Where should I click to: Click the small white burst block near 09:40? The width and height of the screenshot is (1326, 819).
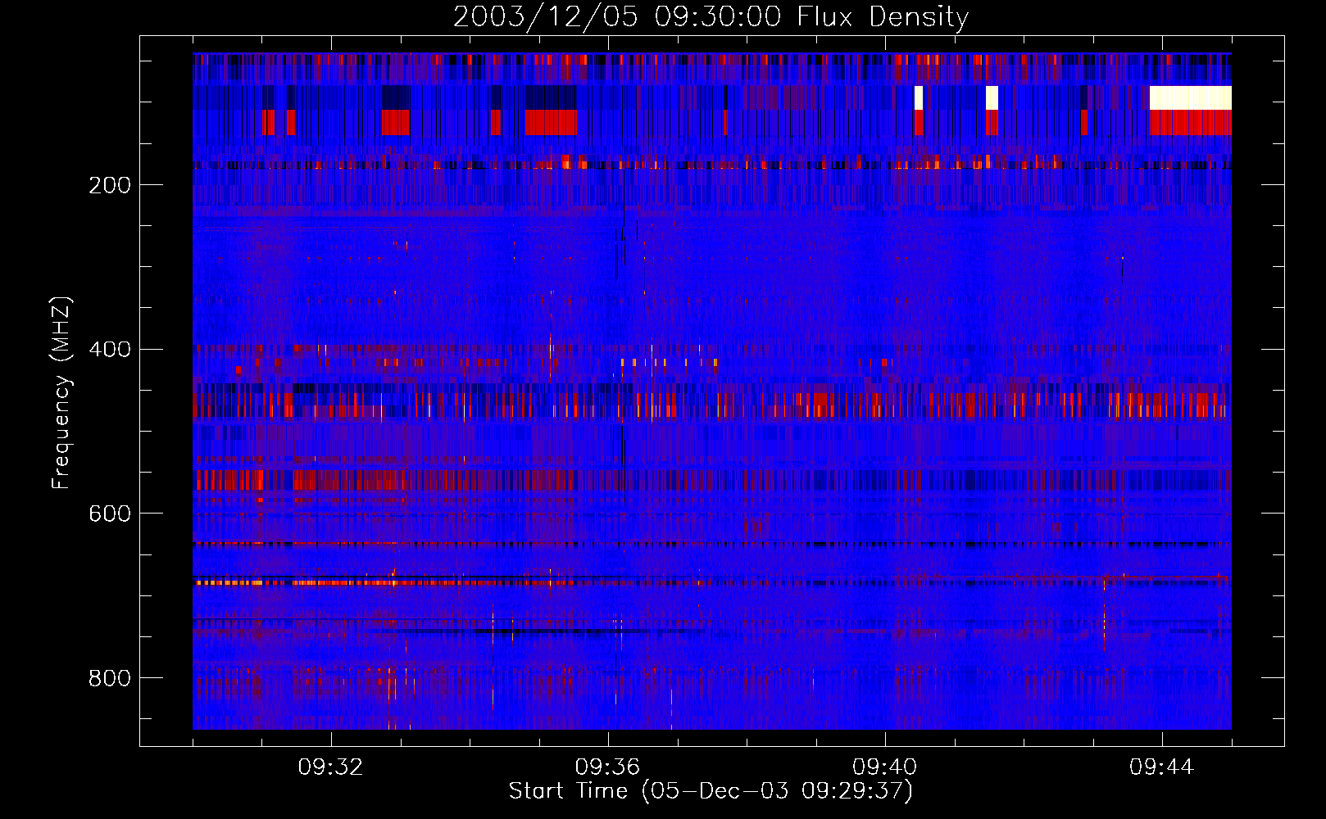click(x=919, y=97)
